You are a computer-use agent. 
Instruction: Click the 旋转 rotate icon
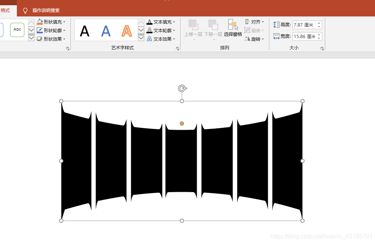point(247,39)
